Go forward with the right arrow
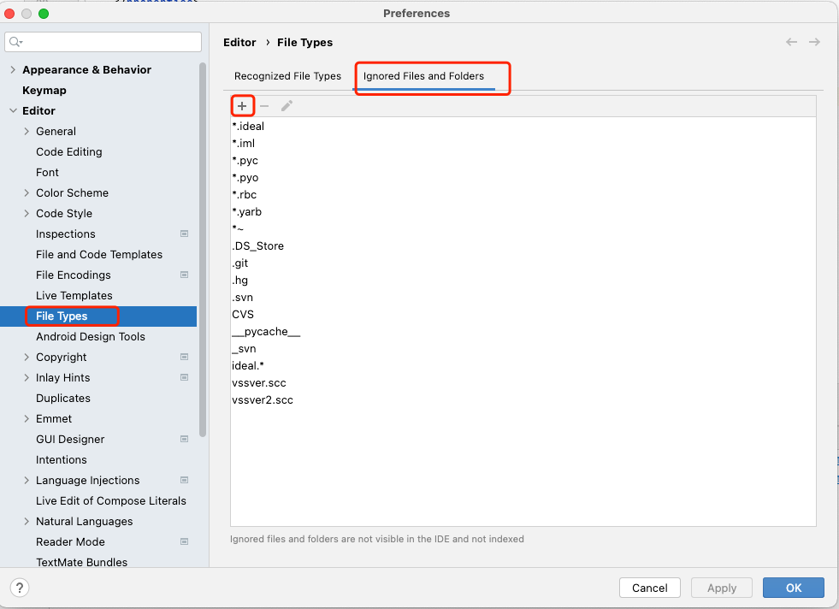The height and width of the screenshot is (609, 839). (x=814, y=42)
